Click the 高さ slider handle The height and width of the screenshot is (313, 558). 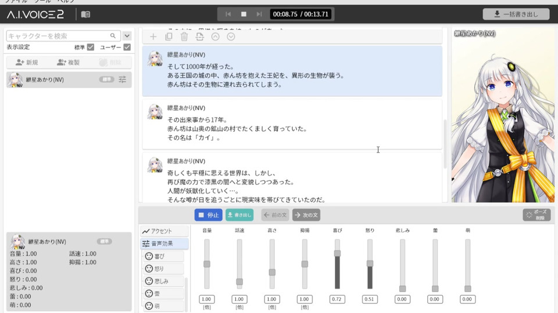(x=272, y=272)
